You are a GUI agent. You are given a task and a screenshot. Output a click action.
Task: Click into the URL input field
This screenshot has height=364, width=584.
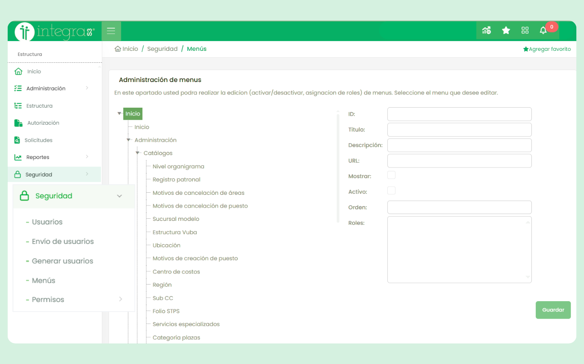pos(459,161)
